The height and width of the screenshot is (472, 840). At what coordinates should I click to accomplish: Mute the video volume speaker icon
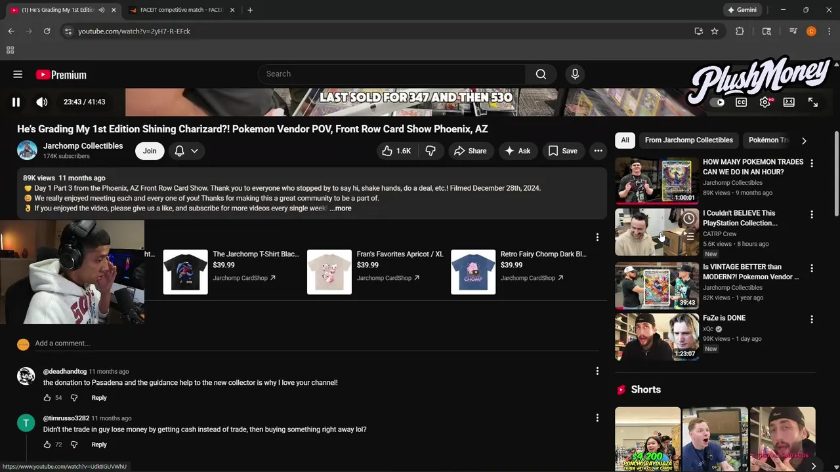click(42, 102)
